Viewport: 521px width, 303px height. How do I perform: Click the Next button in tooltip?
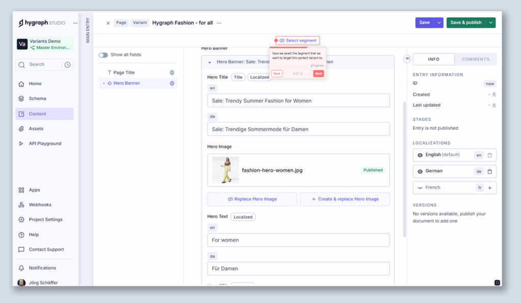click(x=318, y=74)
